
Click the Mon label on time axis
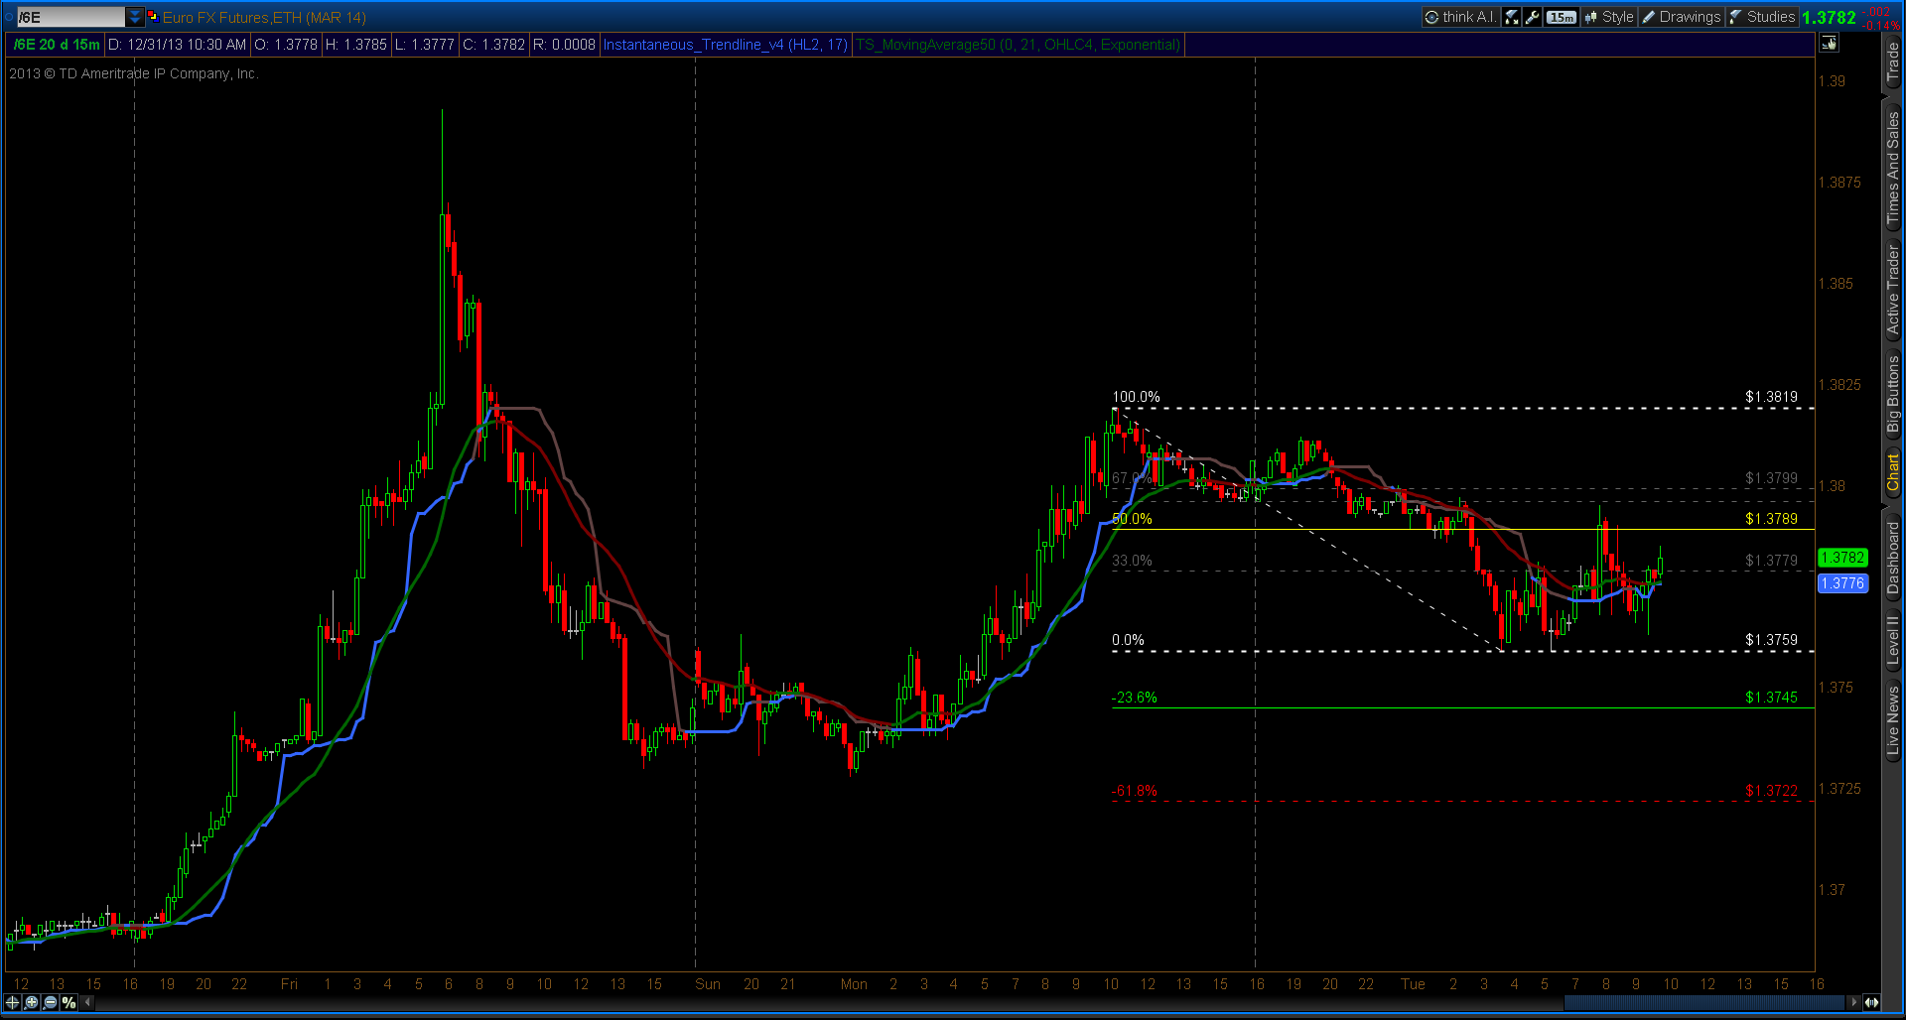(854, 984)
